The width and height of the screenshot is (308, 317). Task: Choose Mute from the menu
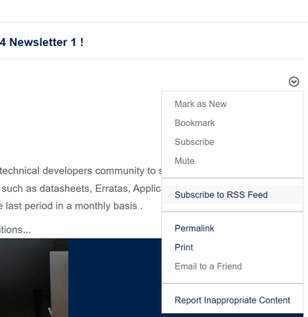[184, 161]
